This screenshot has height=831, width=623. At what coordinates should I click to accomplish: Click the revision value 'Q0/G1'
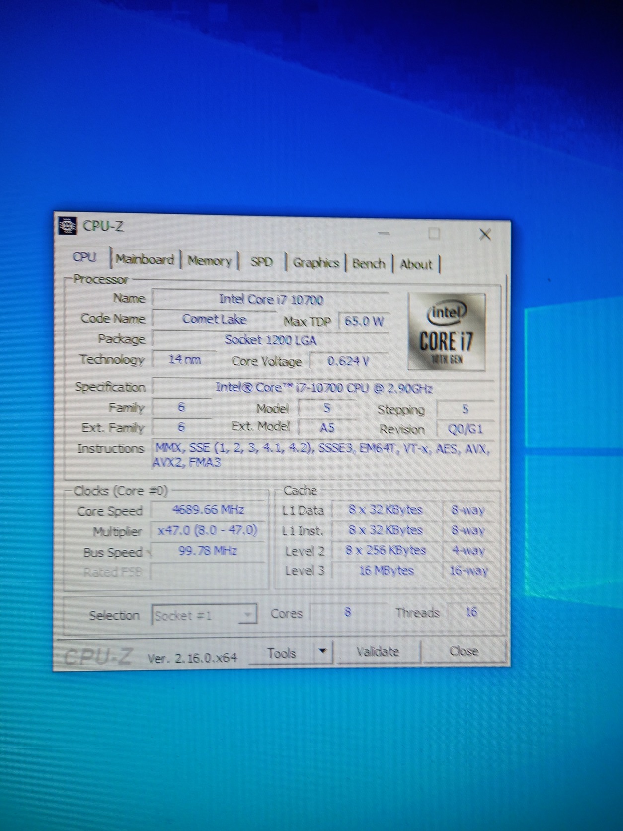pyautogui.click(x=466, y=429)
